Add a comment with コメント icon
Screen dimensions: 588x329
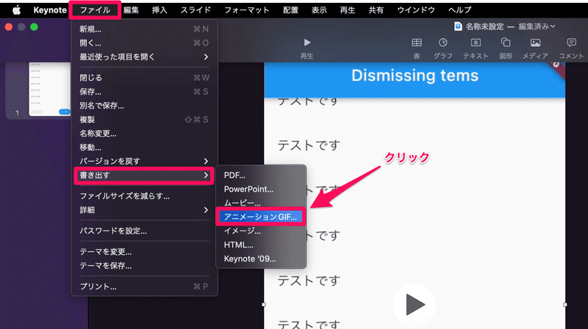pyautogui.click(x=571, y=43)
